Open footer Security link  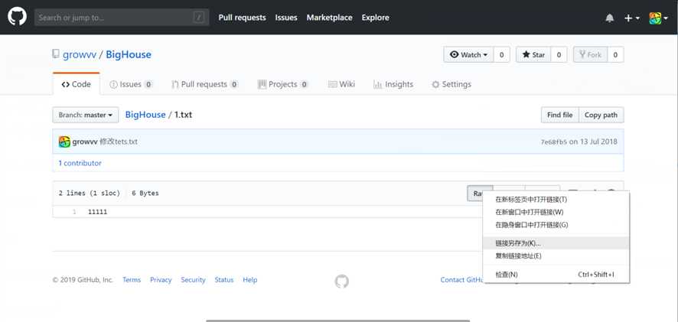click(x=193, y=280)
